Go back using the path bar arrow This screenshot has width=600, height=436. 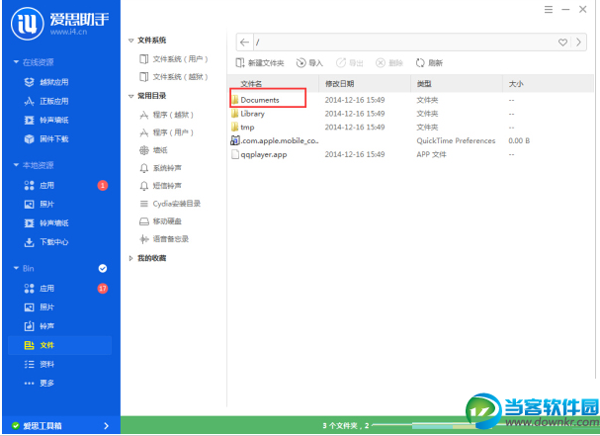pyautogui.click(x=244, y=43)
